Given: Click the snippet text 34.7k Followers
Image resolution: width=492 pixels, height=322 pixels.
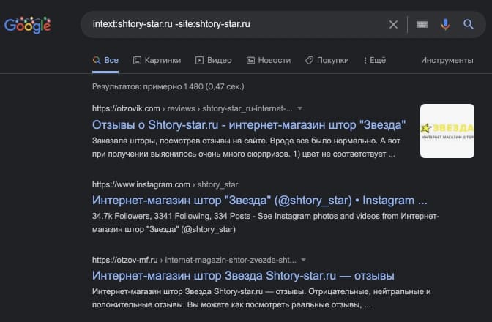Looking at the screenshot, I should 266,222.
